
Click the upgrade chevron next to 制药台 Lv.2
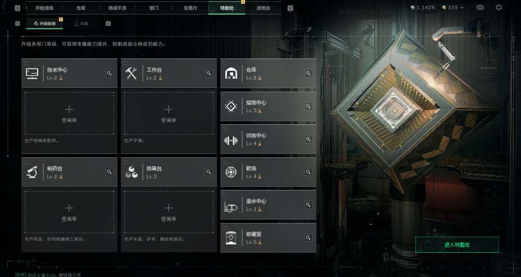click(61, 176)
